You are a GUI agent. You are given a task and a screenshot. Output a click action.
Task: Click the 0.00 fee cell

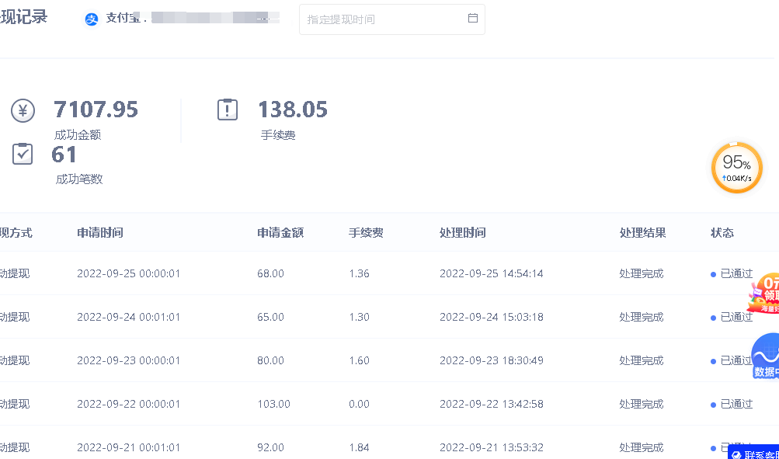point(359,404)
